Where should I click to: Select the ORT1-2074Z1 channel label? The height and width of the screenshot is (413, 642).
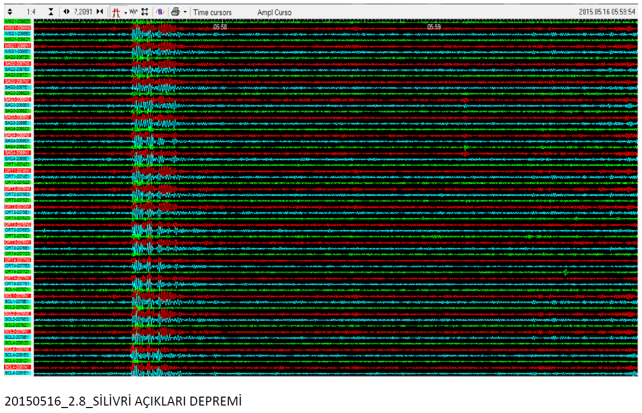[x=17, y=165]
